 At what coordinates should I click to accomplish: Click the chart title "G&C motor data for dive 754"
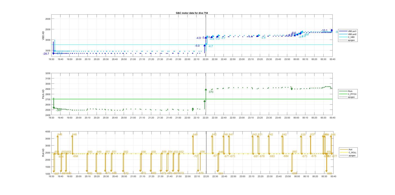point(192,13)
